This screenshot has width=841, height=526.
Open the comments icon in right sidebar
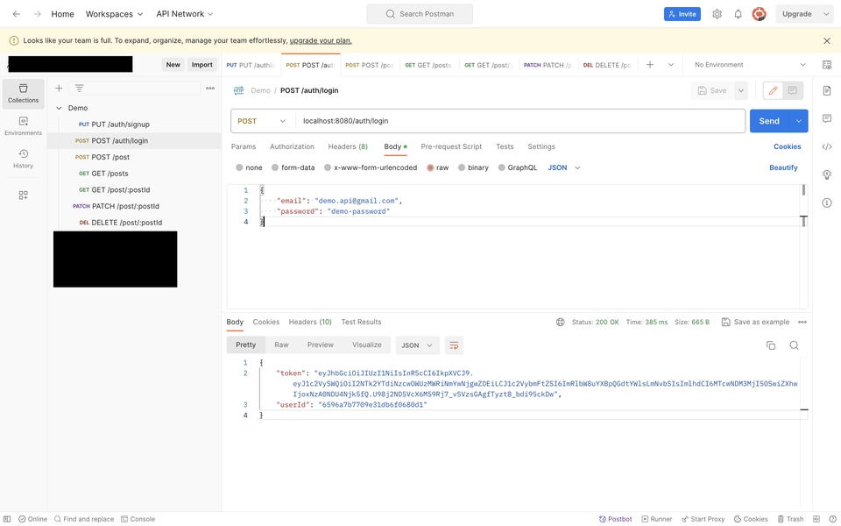826,118
